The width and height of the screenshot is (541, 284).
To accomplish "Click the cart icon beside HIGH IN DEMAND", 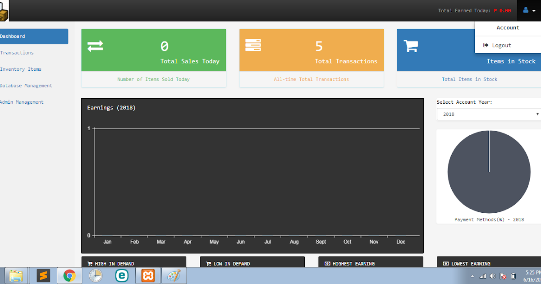I will 90,263.
